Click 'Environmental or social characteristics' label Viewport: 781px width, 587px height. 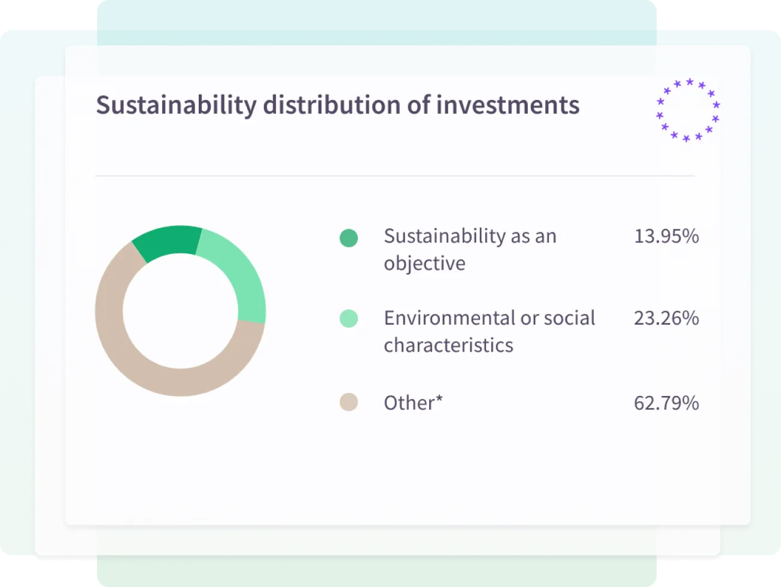[x=490, y=331]
